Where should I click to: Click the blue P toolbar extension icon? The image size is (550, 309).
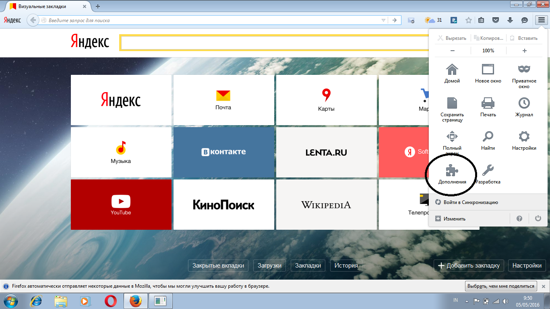click(454, 20)
